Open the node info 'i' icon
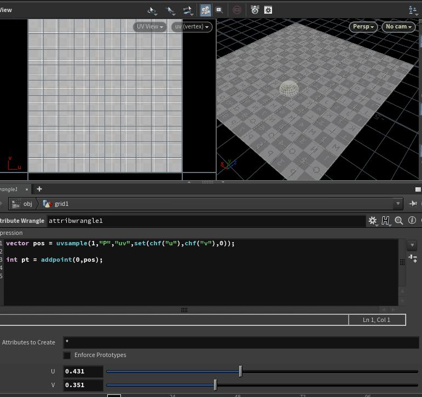The width and height of the screenshot is (422, 397). pos(412,221)
